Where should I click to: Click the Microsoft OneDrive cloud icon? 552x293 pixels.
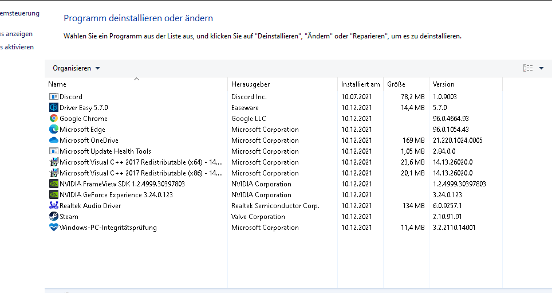click(54, 140)
